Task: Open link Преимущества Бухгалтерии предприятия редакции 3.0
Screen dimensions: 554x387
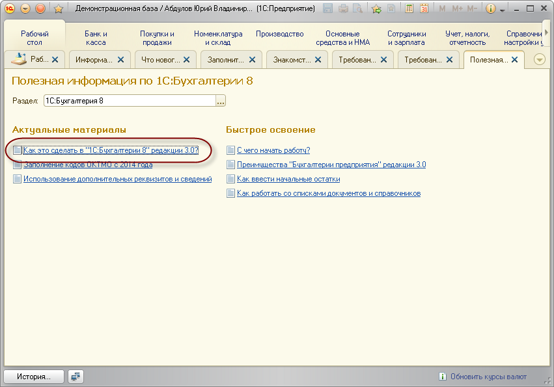Action: (331, 165)
